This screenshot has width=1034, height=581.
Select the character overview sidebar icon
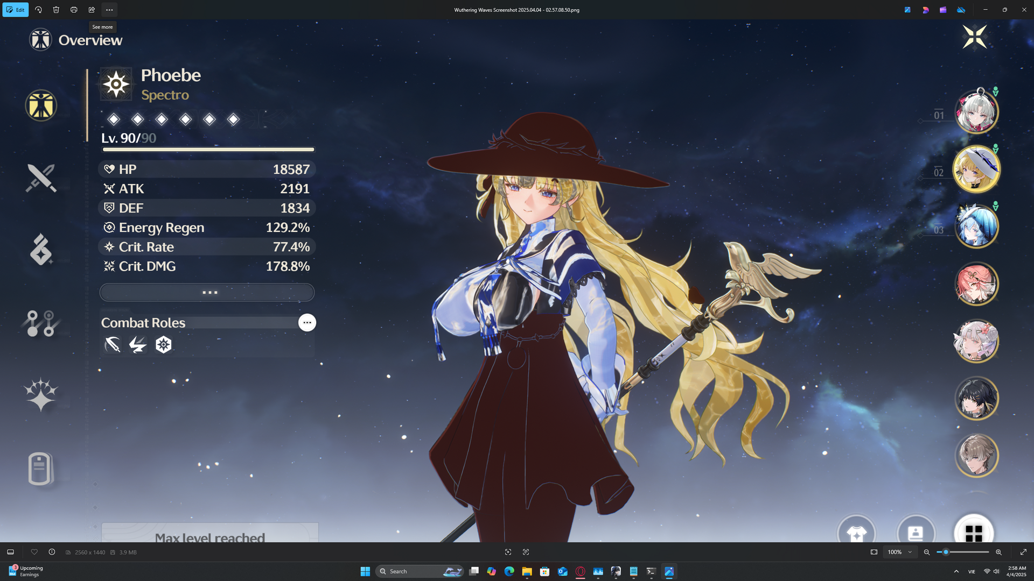click(x=41, y=105)
